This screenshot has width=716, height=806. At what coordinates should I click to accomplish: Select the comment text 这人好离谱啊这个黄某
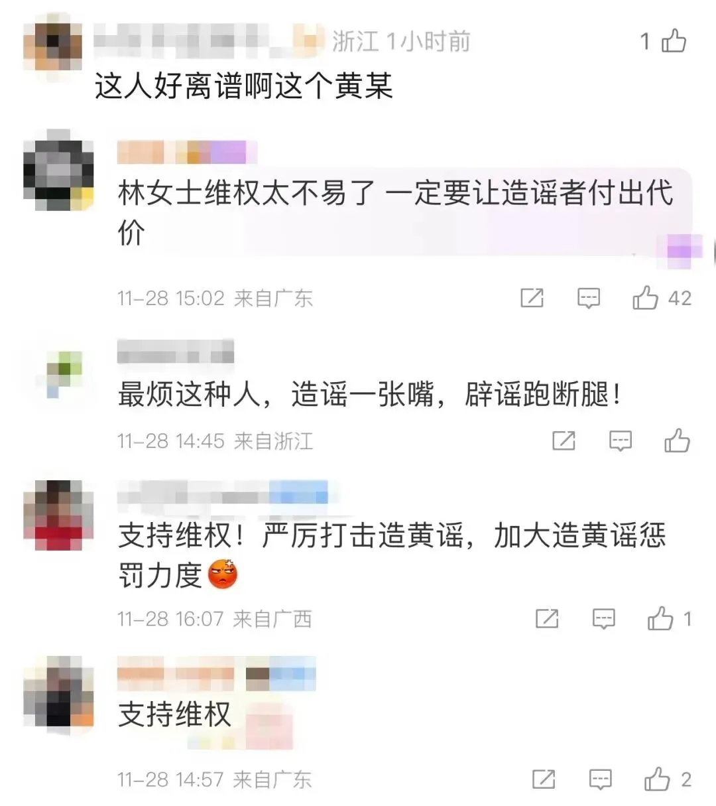pos(244,86)
